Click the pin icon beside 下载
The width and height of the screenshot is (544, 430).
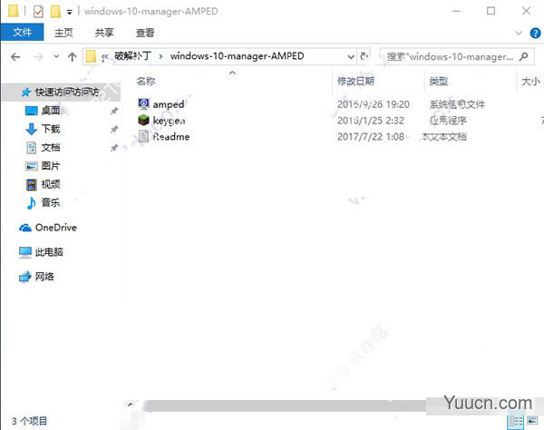pyautogui.click(x=114, y=130)
